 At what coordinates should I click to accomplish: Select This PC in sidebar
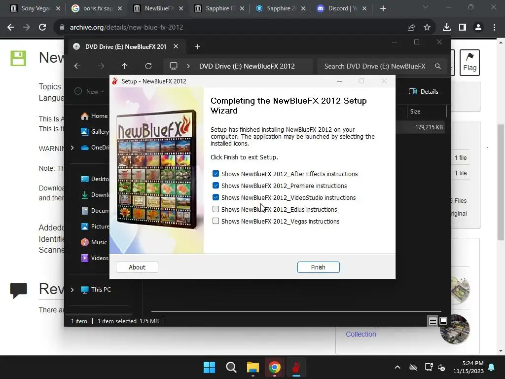[x=96, y=289]
